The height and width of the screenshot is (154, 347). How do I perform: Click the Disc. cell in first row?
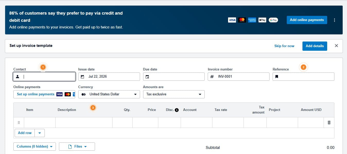[x=169, y=122]
